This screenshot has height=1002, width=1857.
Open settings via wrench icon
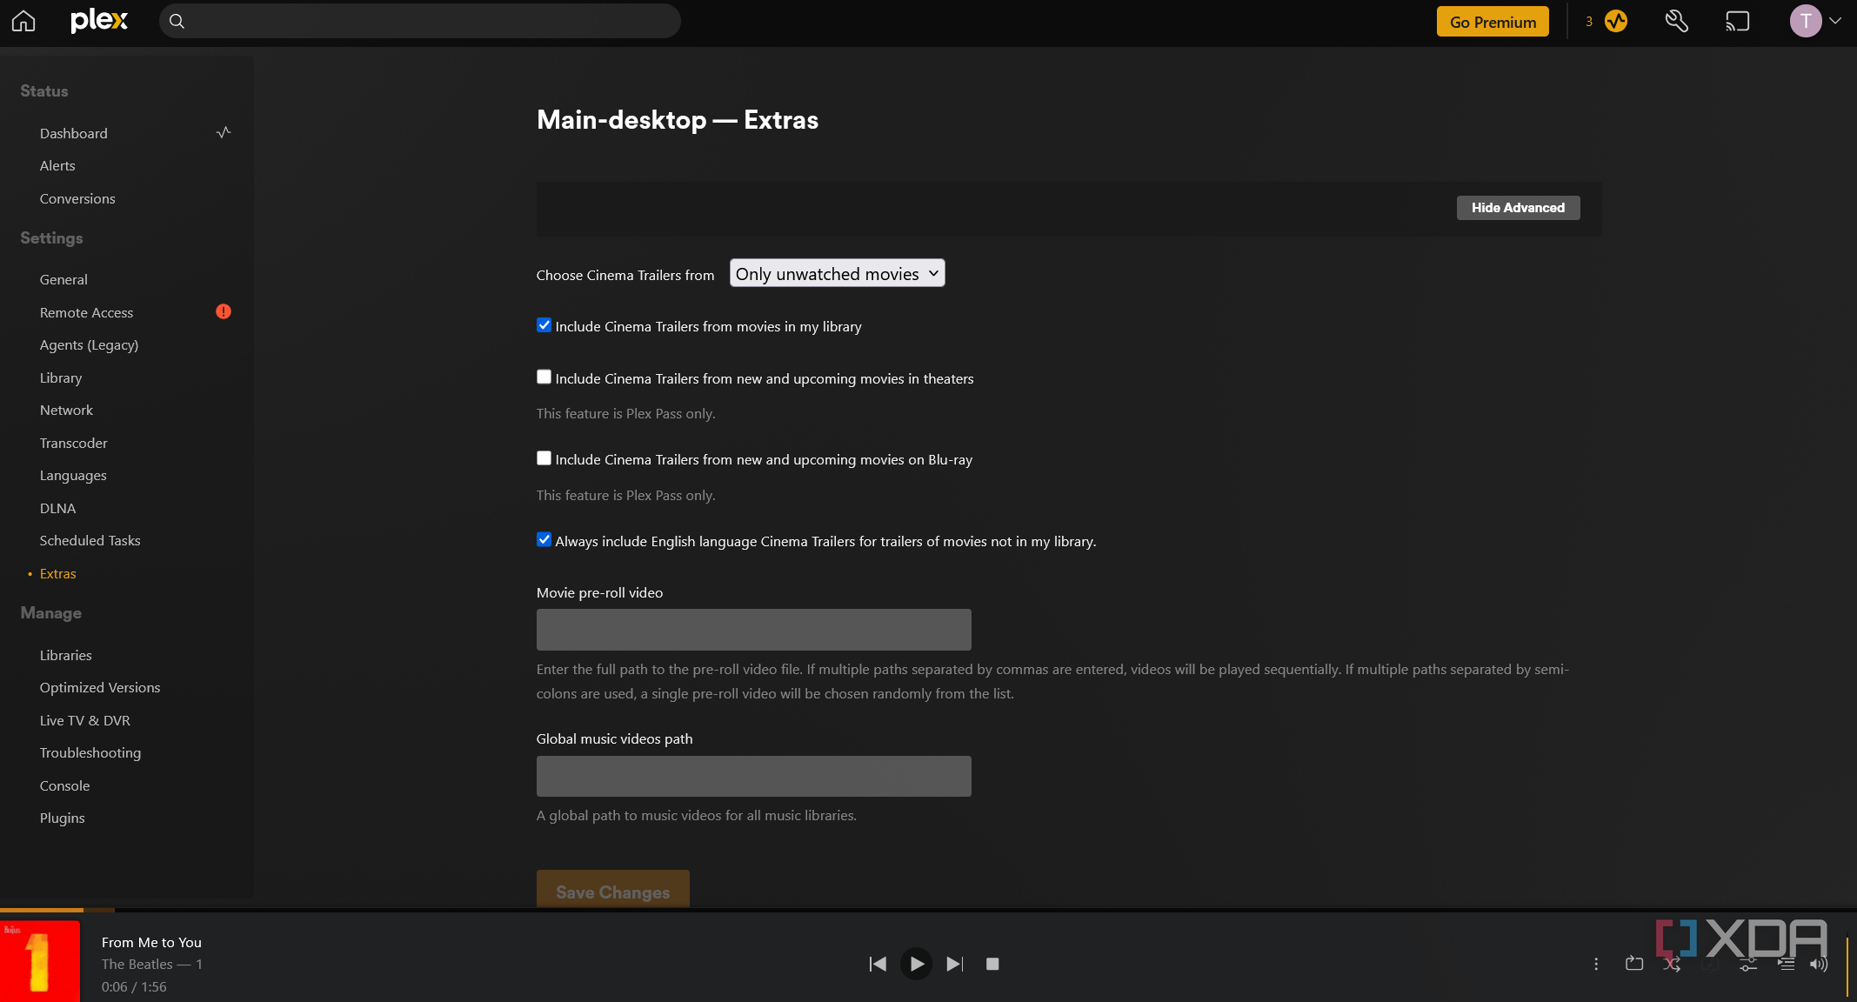point(1676,21)
